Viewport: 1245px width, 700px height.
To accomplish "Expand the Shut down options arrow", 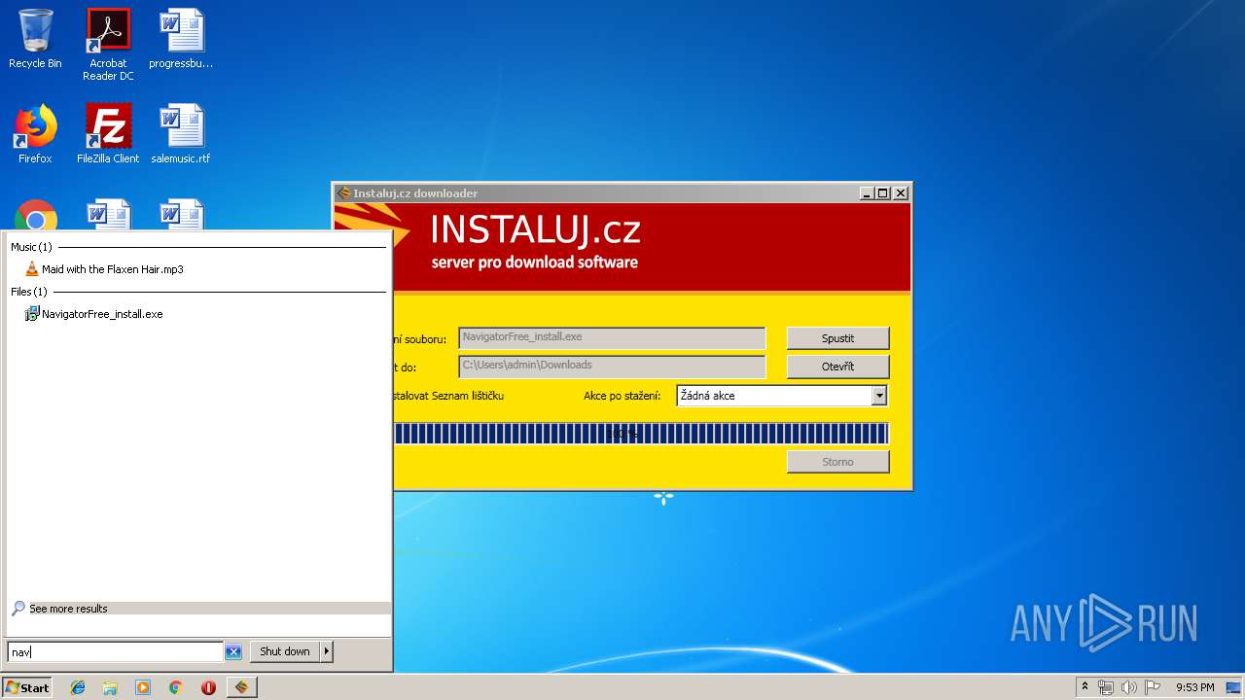I will pos(327,651).
